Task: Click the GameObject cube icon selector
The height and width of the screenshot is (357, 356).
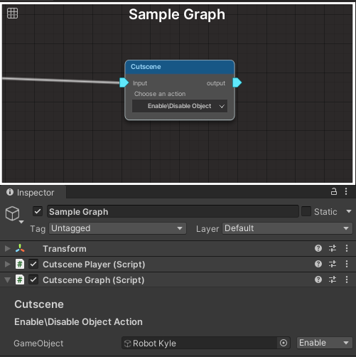Action: coord(14,215)
